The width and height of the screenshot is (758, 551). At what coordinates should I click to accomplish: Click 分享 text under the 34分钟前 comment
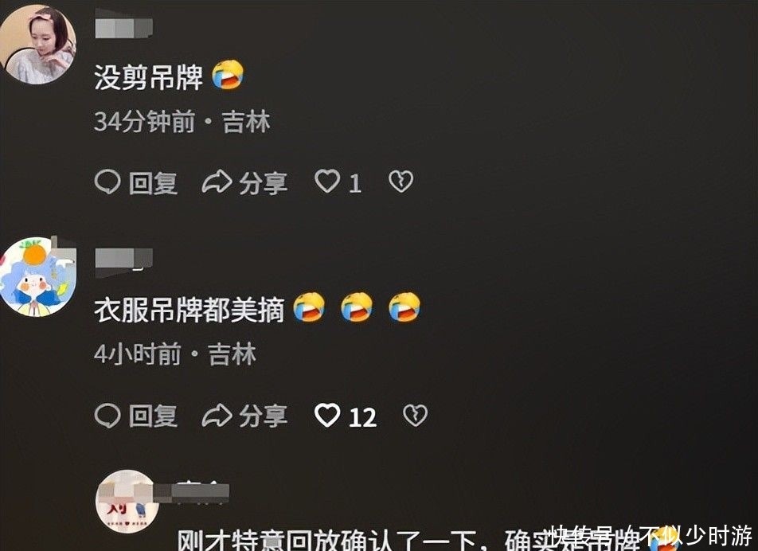[x=264, y=183]
